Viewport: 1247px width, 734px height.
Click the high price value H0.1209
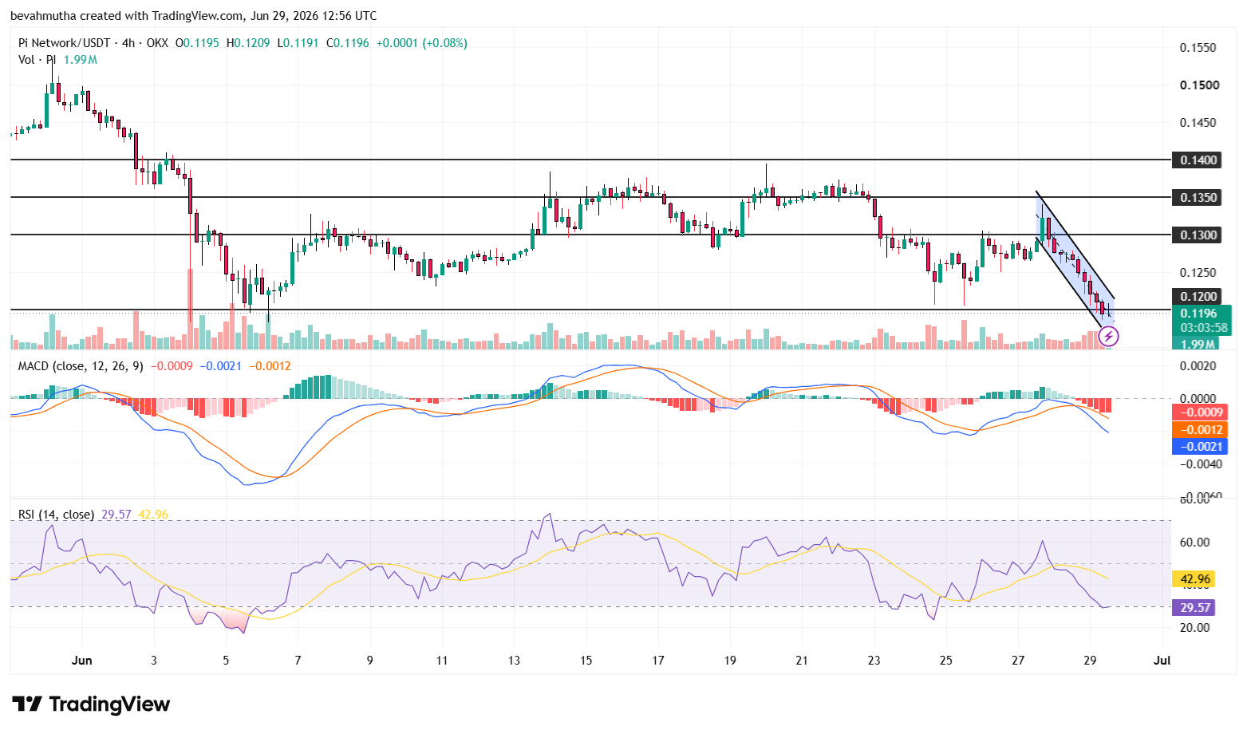(248, 43)
